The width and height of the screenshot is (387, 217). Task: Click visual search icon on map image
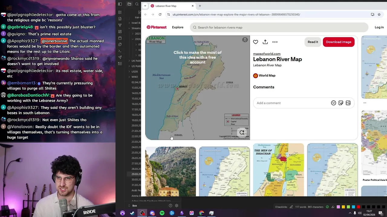point(242,132)
